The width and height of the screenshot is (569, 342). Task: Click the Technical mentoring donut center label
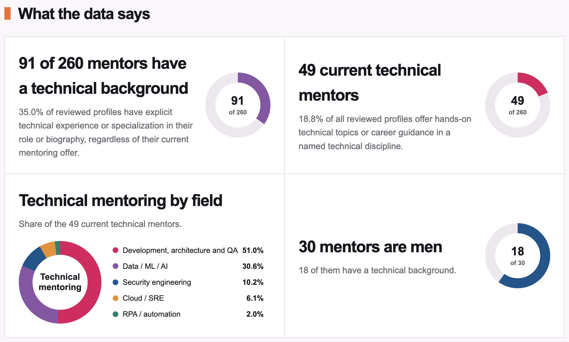pos(60,282)
